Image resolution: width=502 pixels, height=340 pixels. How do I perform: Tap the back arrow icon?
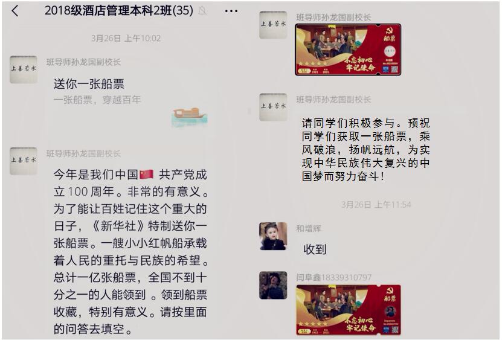15,11
